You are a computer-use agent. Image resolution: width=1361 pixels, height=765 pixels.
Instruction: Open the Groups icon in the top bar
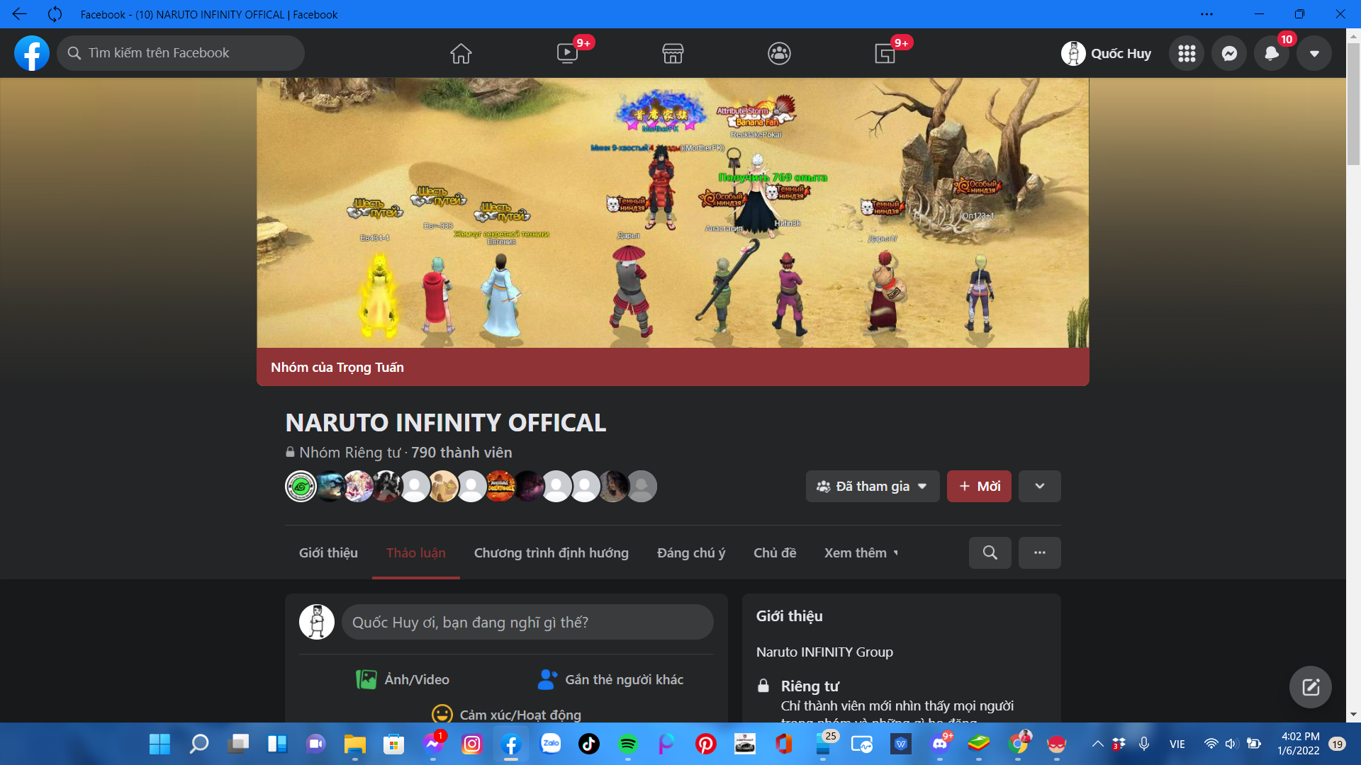pyautogui.click(x=779, y=53)
